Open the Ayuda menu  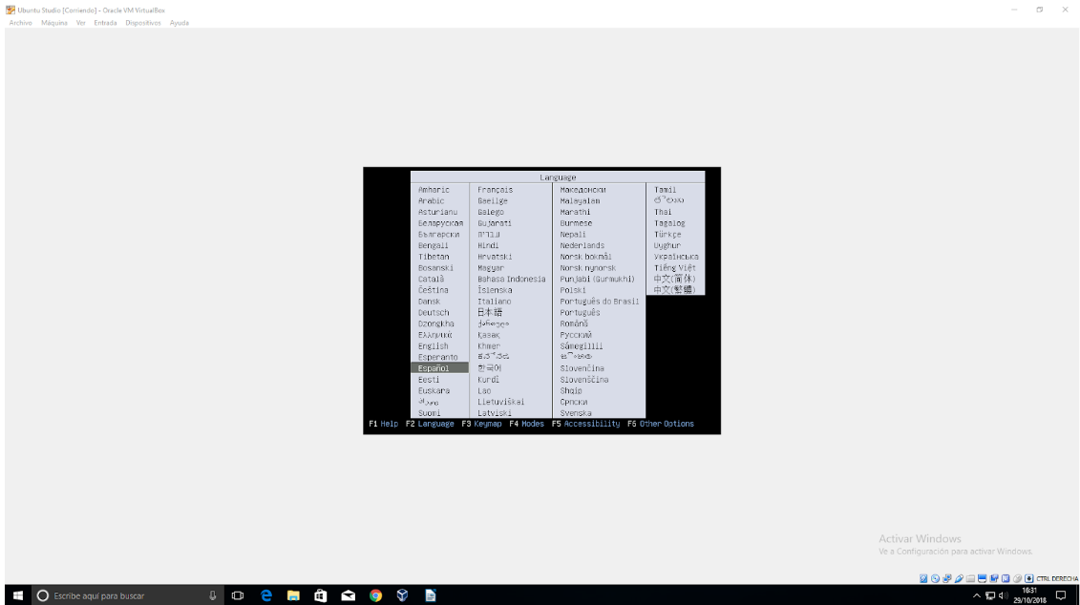pos(179,23)
